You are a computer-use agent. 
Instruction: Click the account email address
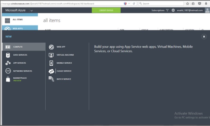190,10
